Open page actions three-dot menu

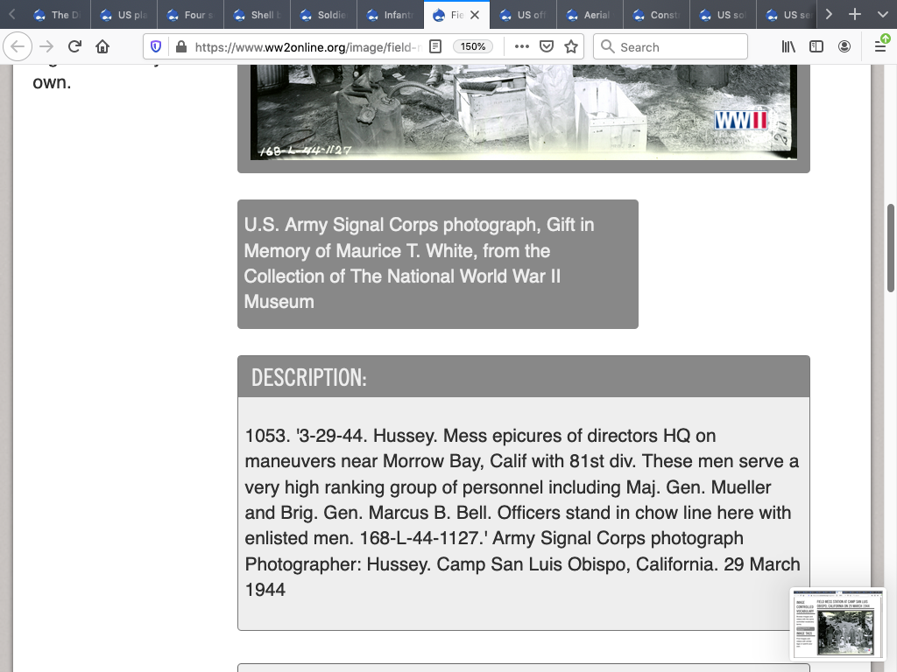pos(521,47)
